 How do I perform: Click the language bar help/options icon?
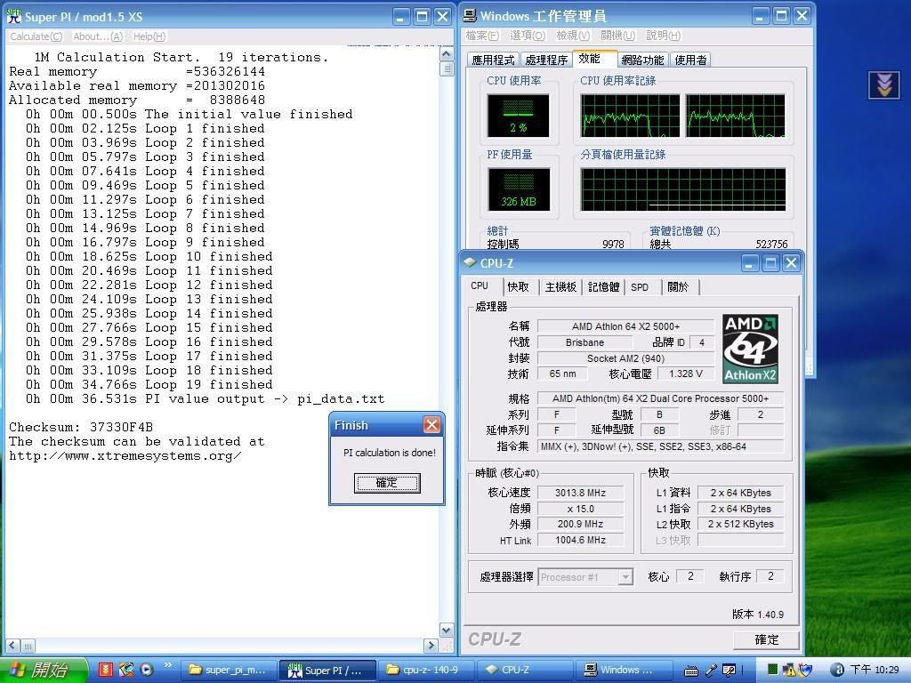pos(730,671)
